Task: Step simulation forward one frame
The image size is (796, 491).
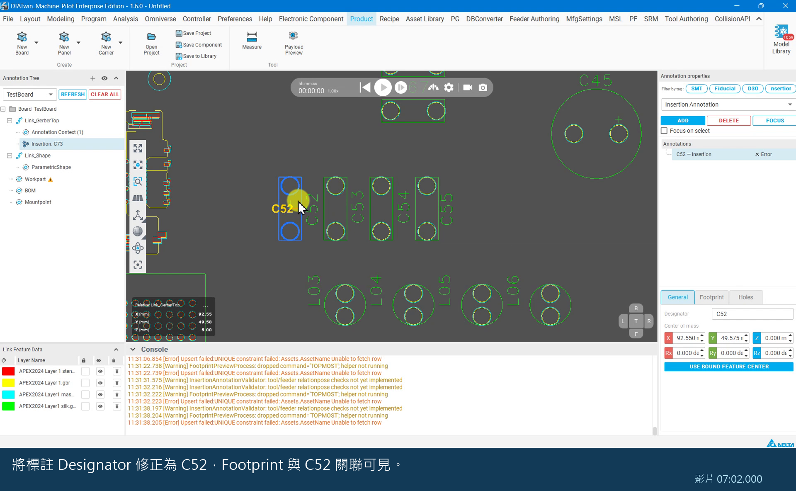Action: tap(400, 88)
